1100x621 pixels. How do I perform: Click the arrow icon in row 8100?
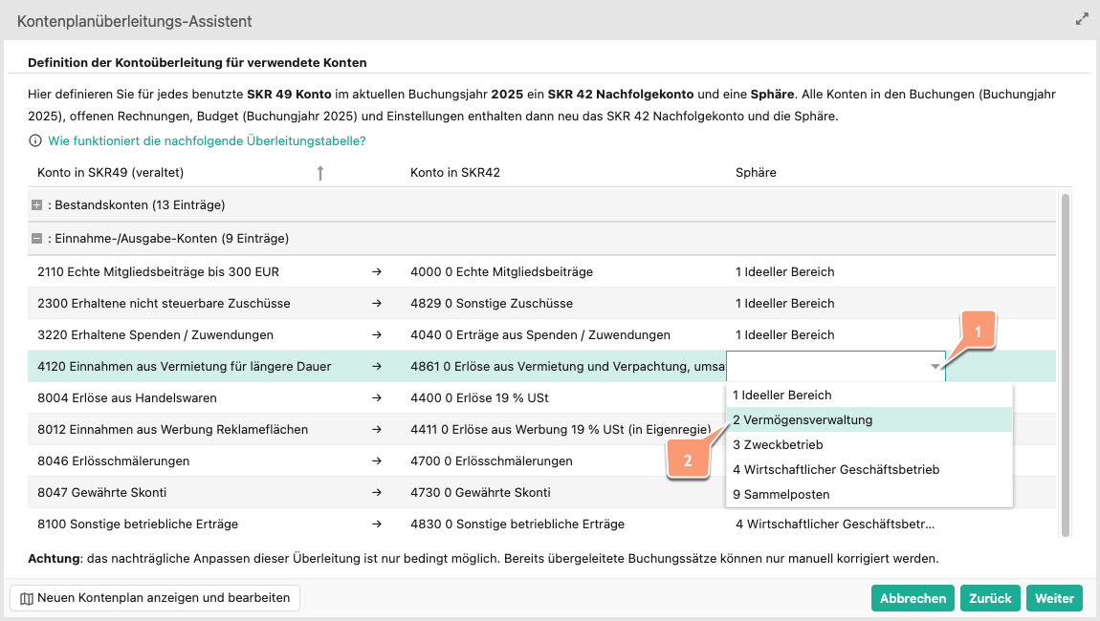coord(377,525)
